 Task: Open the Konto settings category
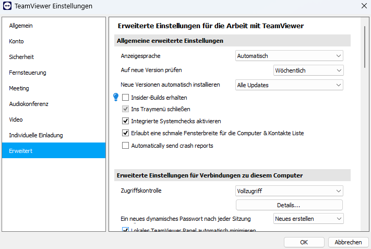point(54,41)
